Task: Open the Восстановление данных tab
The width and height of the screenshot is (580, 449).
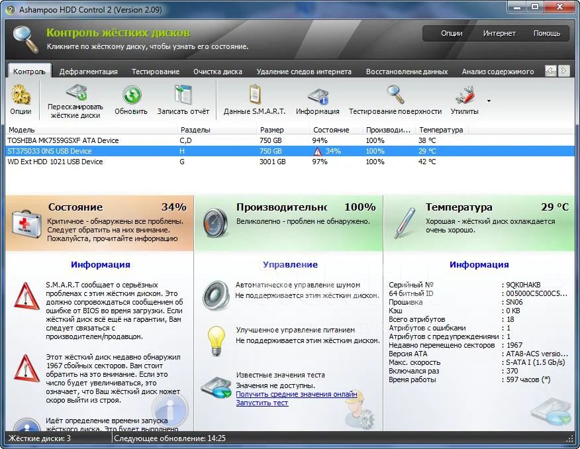Action: (407, 72)
